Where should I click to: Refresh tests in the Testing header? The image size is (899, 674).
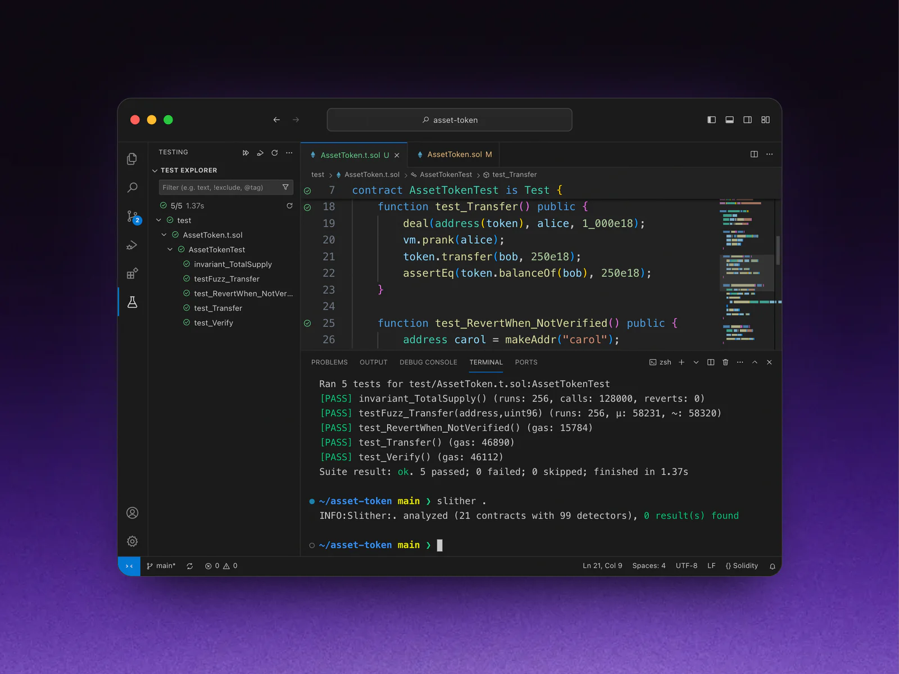275,153
